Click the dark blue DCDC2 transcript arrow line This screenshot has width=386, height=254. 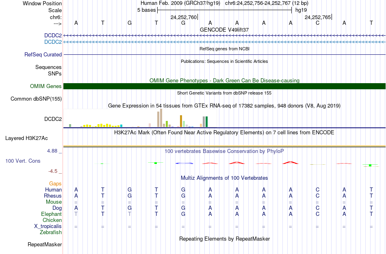[x=225, y=36]
